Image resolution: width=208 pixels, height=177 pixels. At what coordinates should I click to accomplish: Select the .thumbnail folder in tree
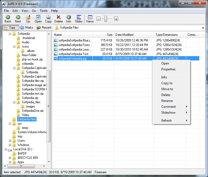(x=28, y=38)
